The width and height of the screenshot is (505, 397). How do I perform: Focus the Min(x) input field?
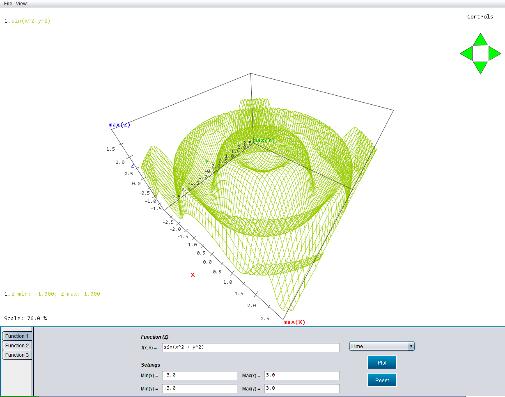200,376
